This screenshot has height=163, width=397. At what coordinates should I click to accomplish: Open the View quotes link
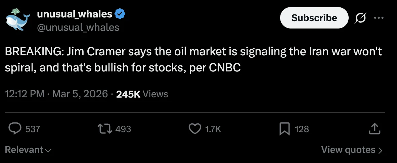[351, 150]
